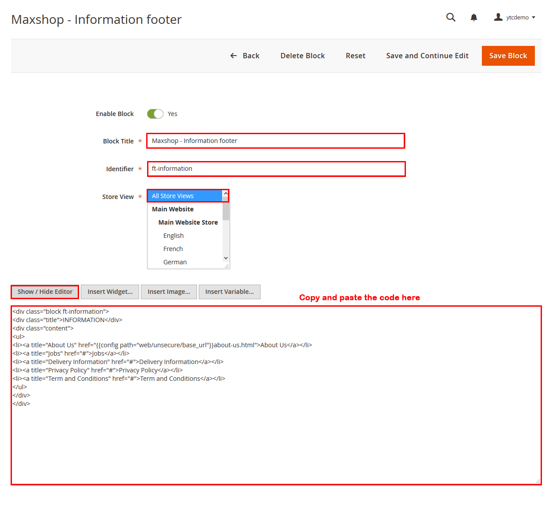The image size is (553, 507).
Task: Click the Maxshop - Information footer page heading
Action: [96, 19]
